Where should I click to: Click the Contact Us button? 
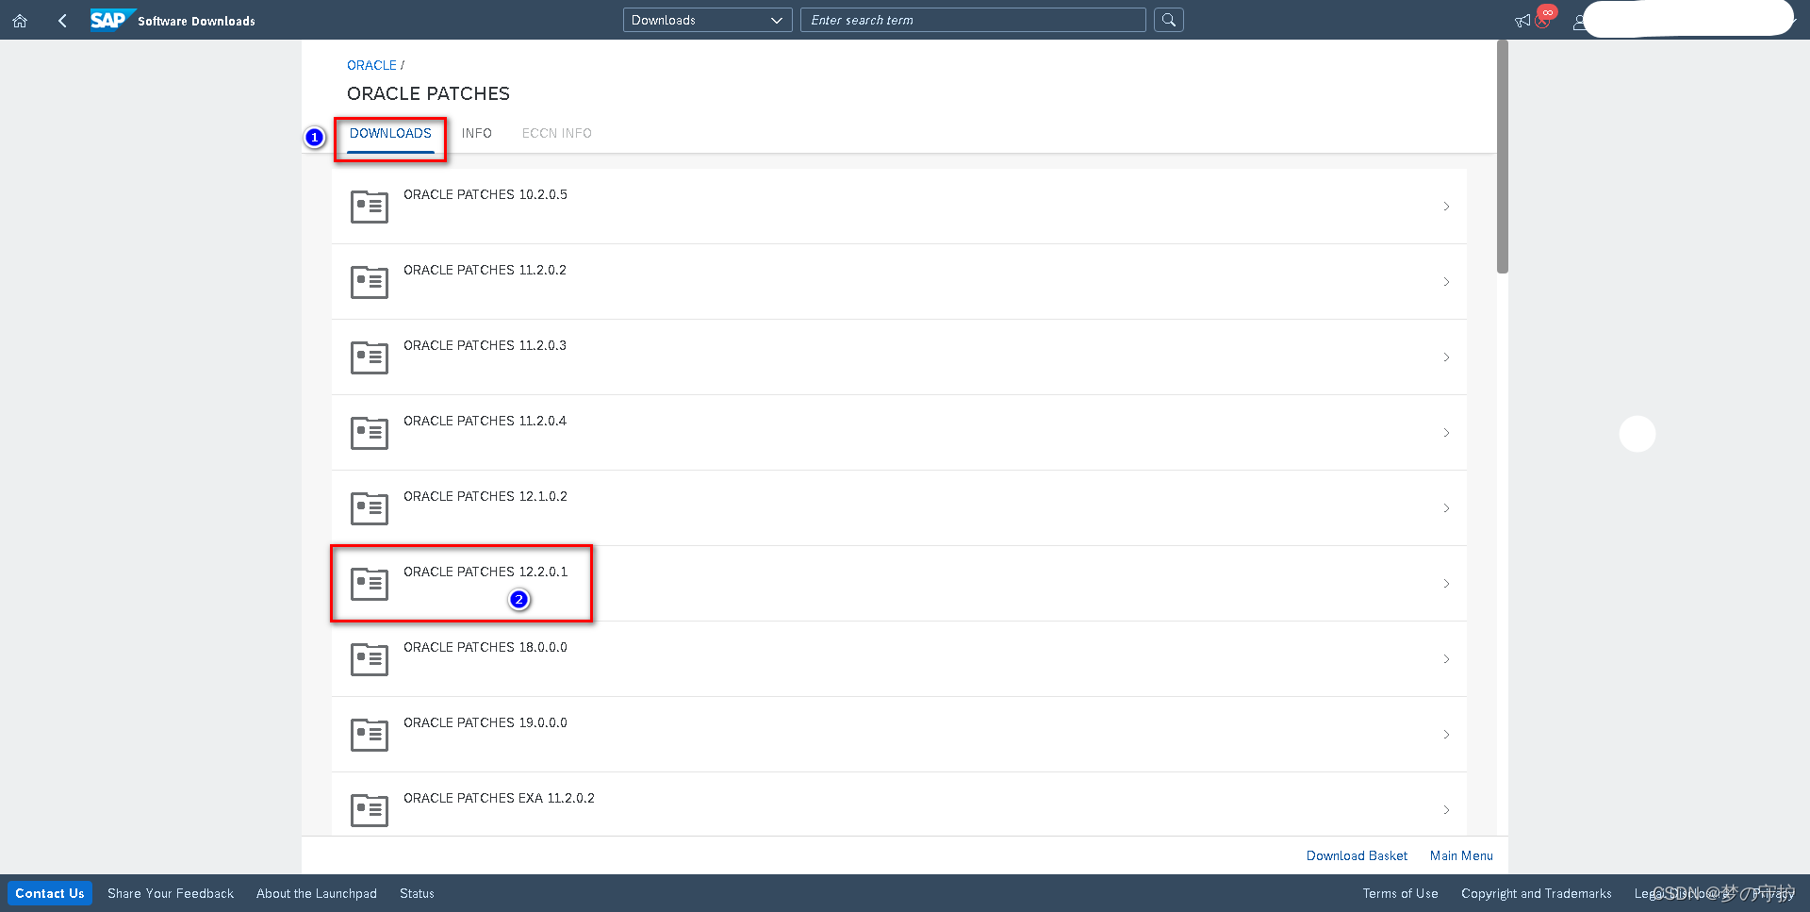50,893
